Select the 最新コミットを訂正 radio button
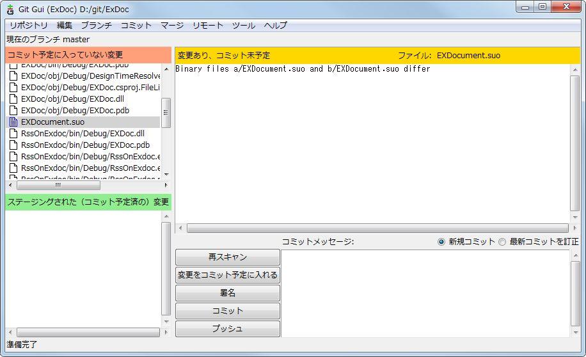The image size is (586, 357). (502, 242)
